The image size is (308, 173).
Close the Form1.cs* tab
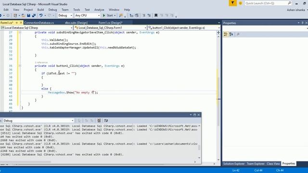[x=21, y=23]
